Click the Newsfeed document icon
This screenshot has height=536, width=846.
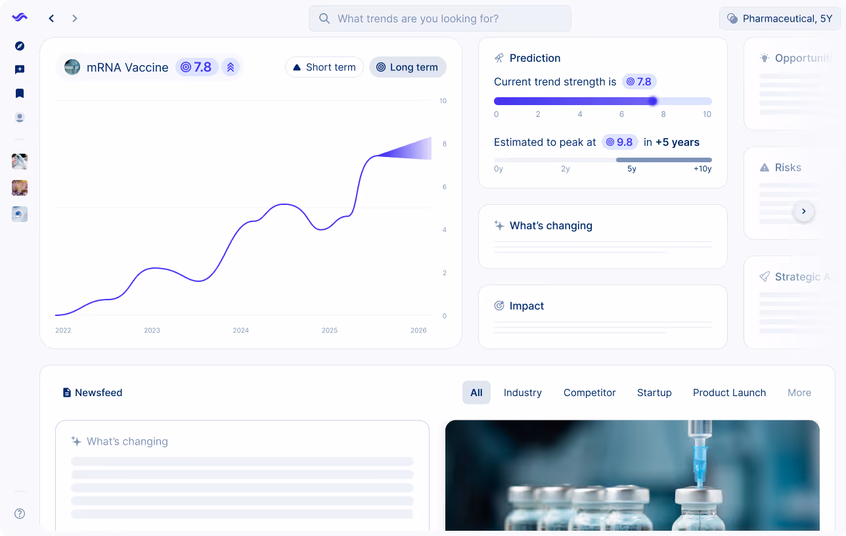pyautogui.click(x=66, y=392)
